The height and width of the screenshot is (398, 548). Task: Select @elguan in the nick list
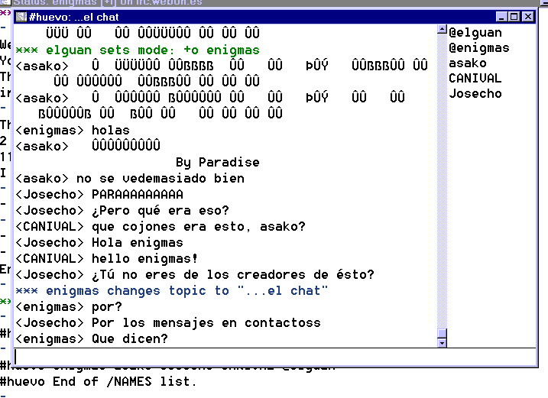coord(475,33)
